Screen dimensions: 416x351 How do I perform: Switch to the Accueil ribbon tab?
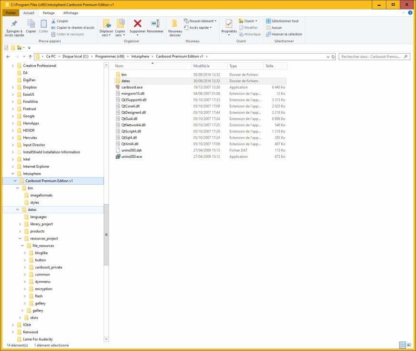(x=29, y=13)
